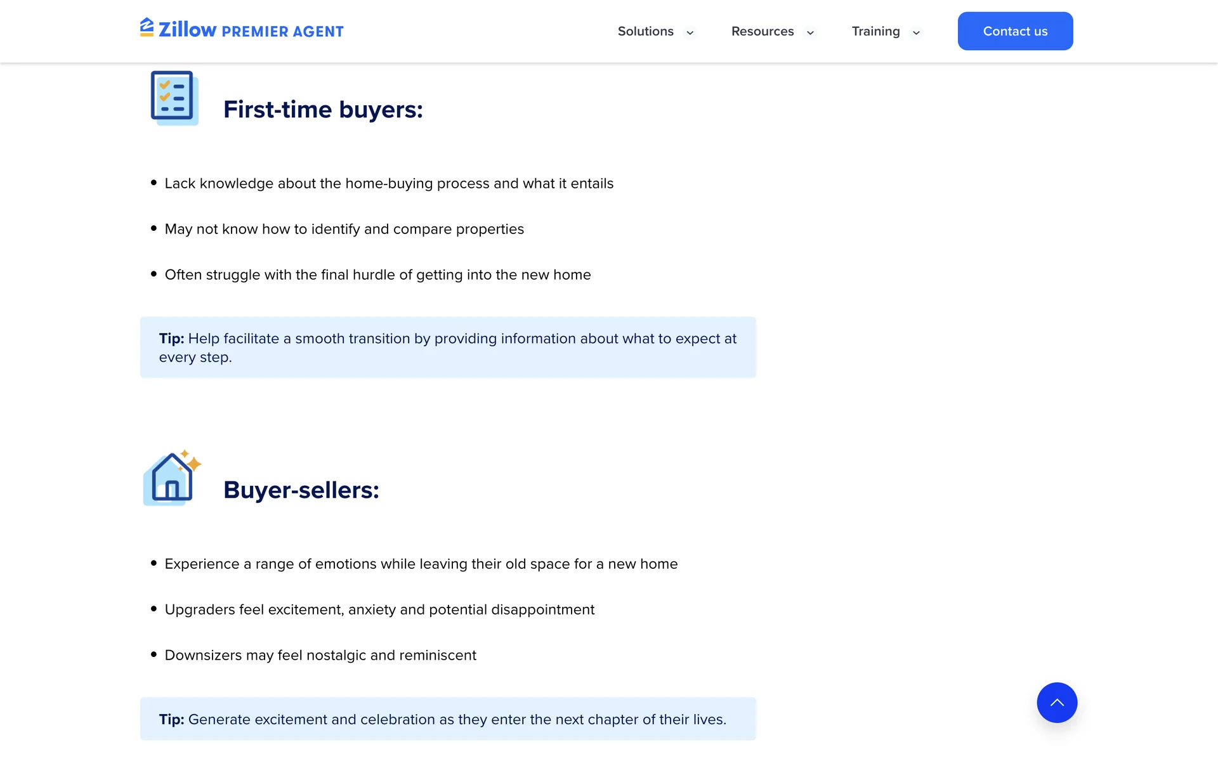The image size is (1218, 761).
Task: Expand the Training dropdown chevron
Action: coord(916,32)
